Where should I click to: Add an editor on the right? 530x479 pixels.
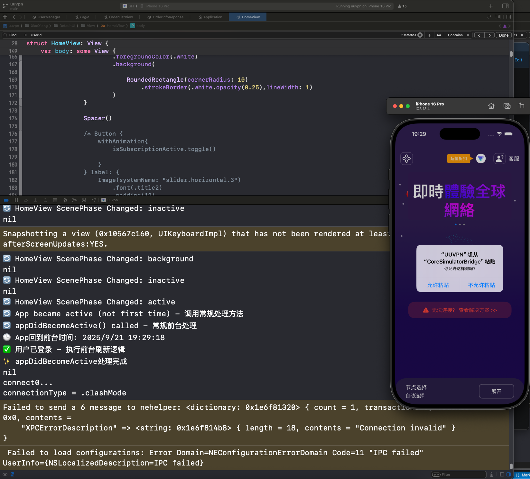point(508,17)
